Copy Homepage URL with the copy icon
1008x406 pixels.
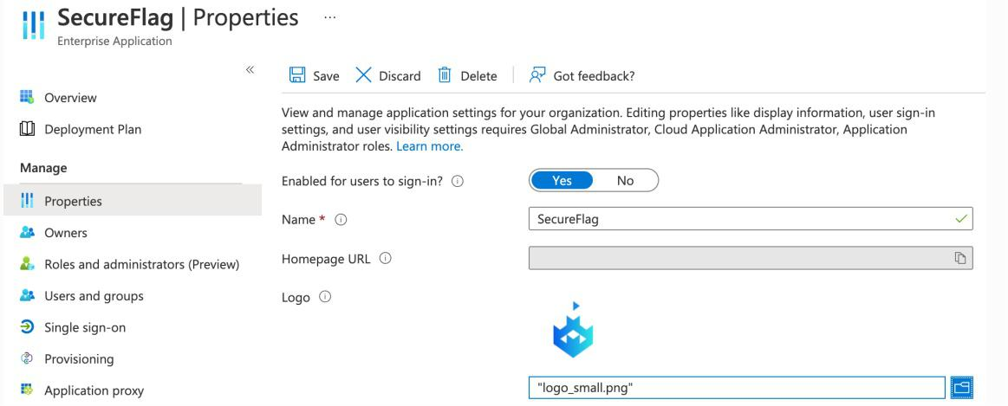tap(959, 258)
